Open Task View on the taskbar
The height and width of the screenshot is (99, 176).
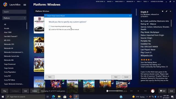(48, 97)
